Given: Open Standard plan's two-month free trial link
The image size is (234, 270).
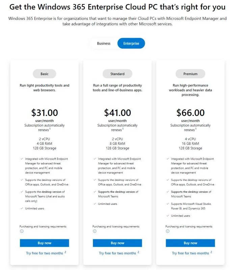Looking at the screenshot, I should pos(118,253).
